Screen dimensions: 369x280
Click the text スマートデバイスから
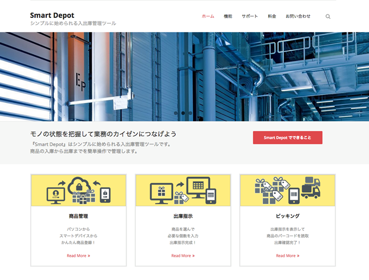(x=78, y=235)
